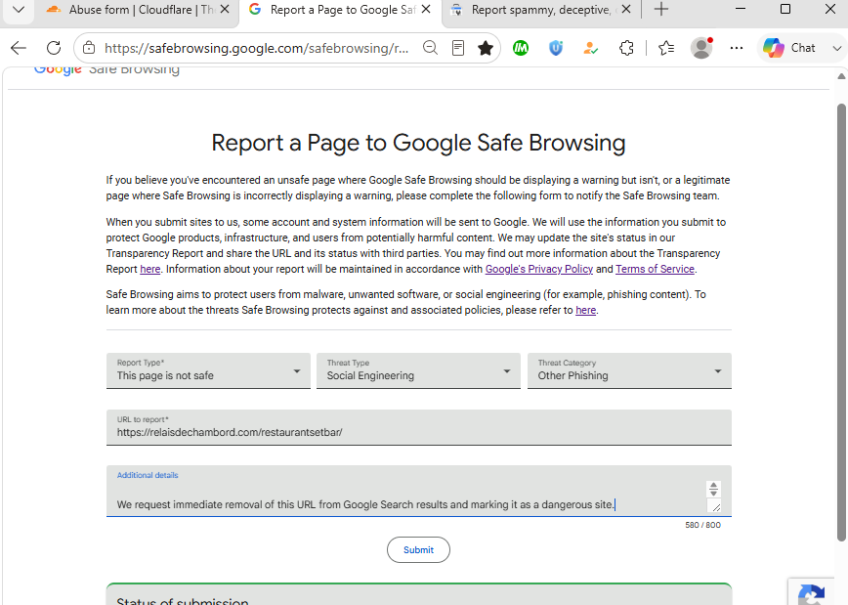The width and height of the screenshot is (848, 605).
Task: Click the page vertical scrollbar
Action: coord(841,322)
